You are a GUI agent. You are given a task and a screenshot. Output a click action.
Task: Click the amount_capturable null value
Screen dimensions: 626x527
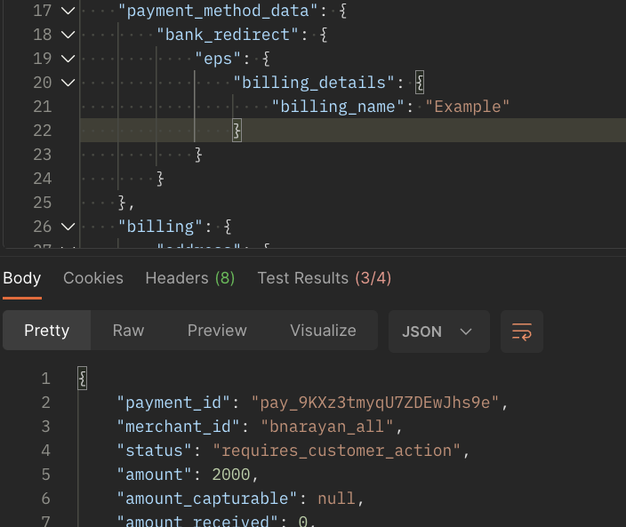(336, 499)
